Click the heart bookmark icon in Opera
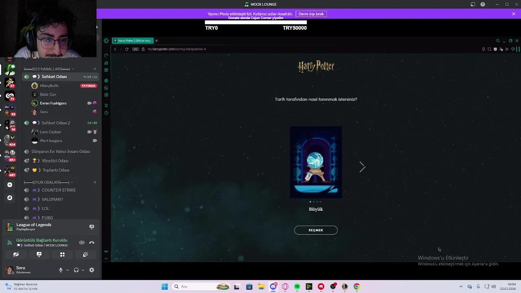521x293 pixels. pyautogui.click(x=513, y=49)
